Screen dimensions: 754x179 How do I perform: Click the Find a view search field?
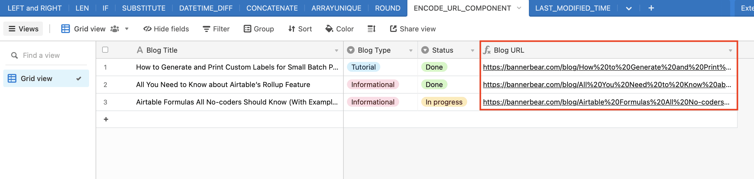coord(41,55)
